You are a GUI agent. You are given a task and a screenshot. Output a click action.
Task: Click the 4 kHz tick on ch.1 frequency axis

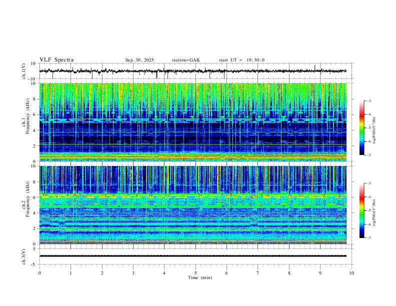tap(34, 130)
